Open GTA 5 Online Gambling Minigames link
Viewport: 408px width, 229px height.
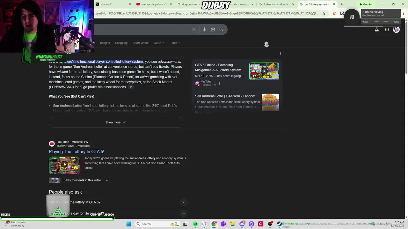coord(220,67)
